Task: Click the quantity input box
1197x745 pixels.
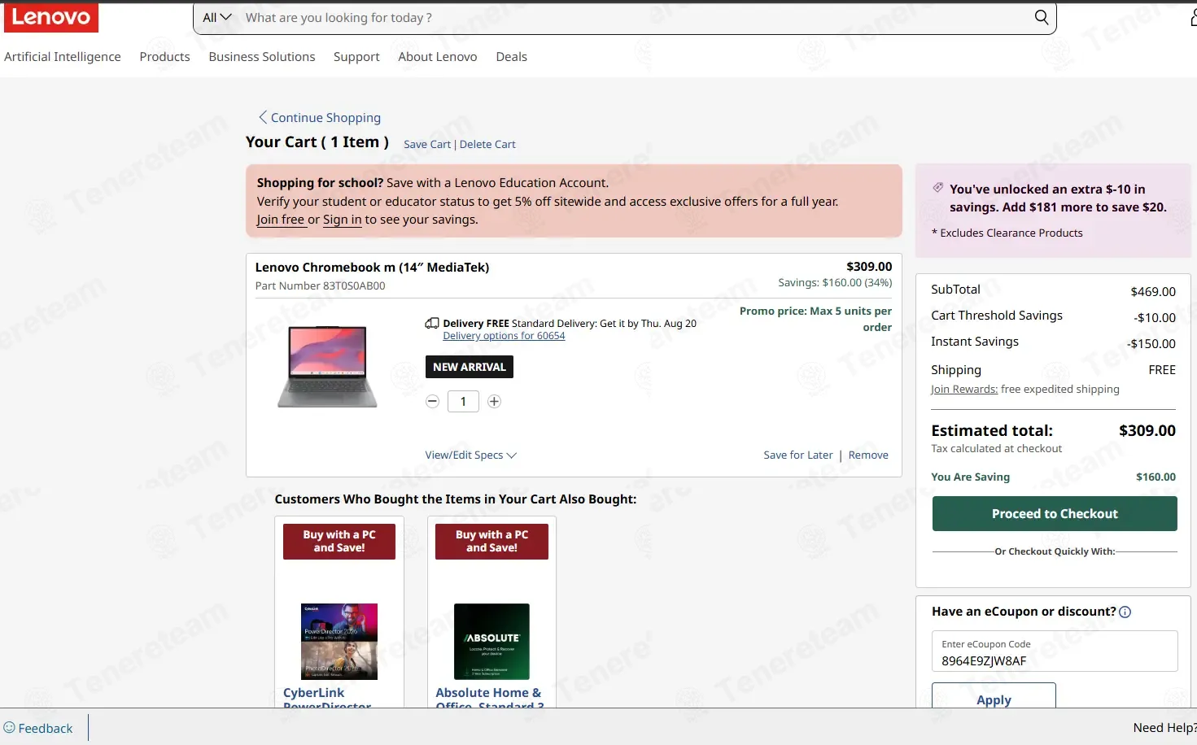Action: [x=463, y=401]
